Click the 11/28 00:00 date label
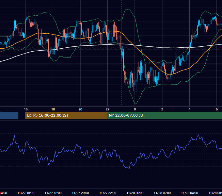 coord(135,193)
